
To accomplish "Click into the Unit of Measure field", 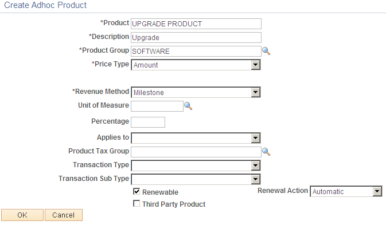I will coord(157,106).
